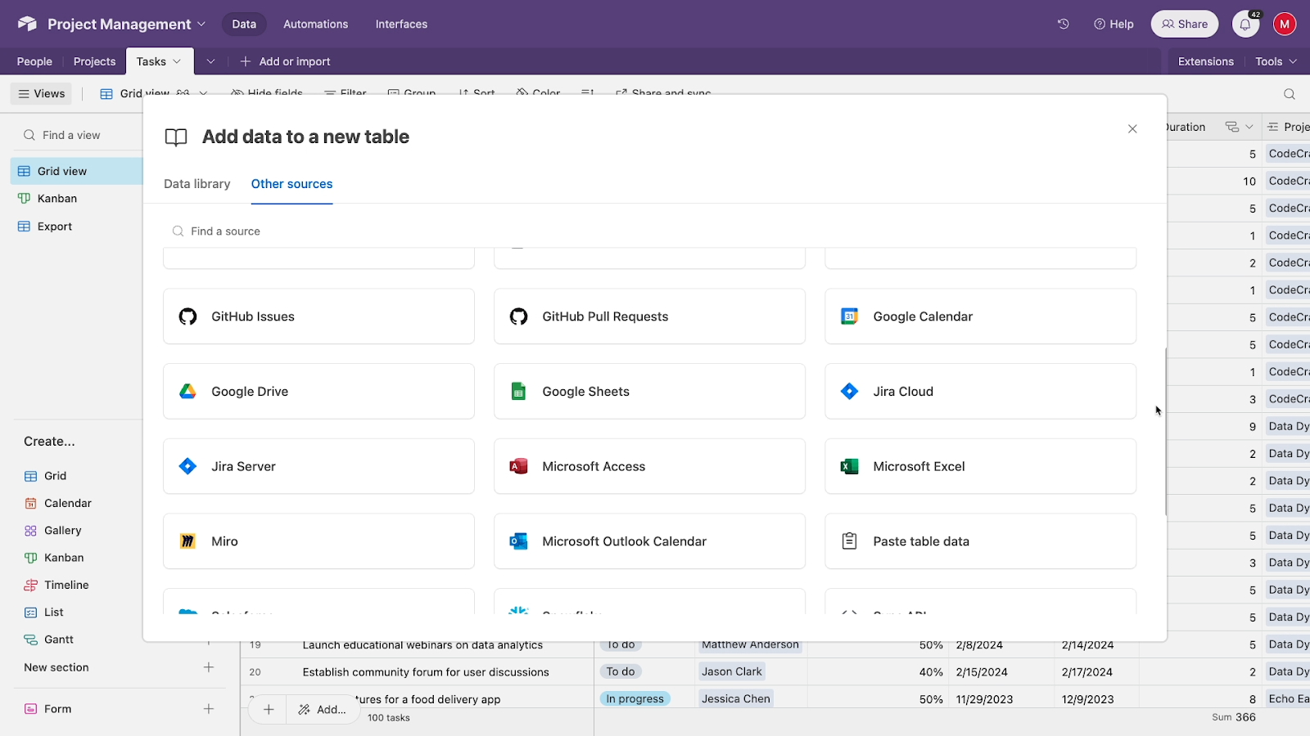Select Jira Cloud source
This screenshot has width=1310, height=736.
point(980,392)
